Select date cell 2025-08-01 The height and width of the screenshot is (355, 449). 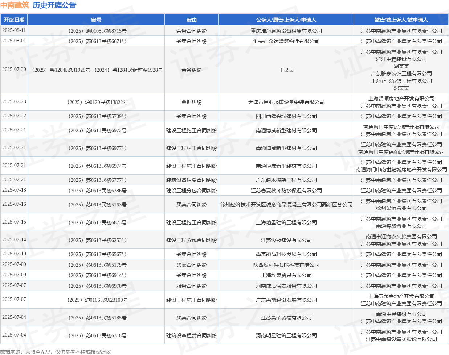tap(14, 41)
